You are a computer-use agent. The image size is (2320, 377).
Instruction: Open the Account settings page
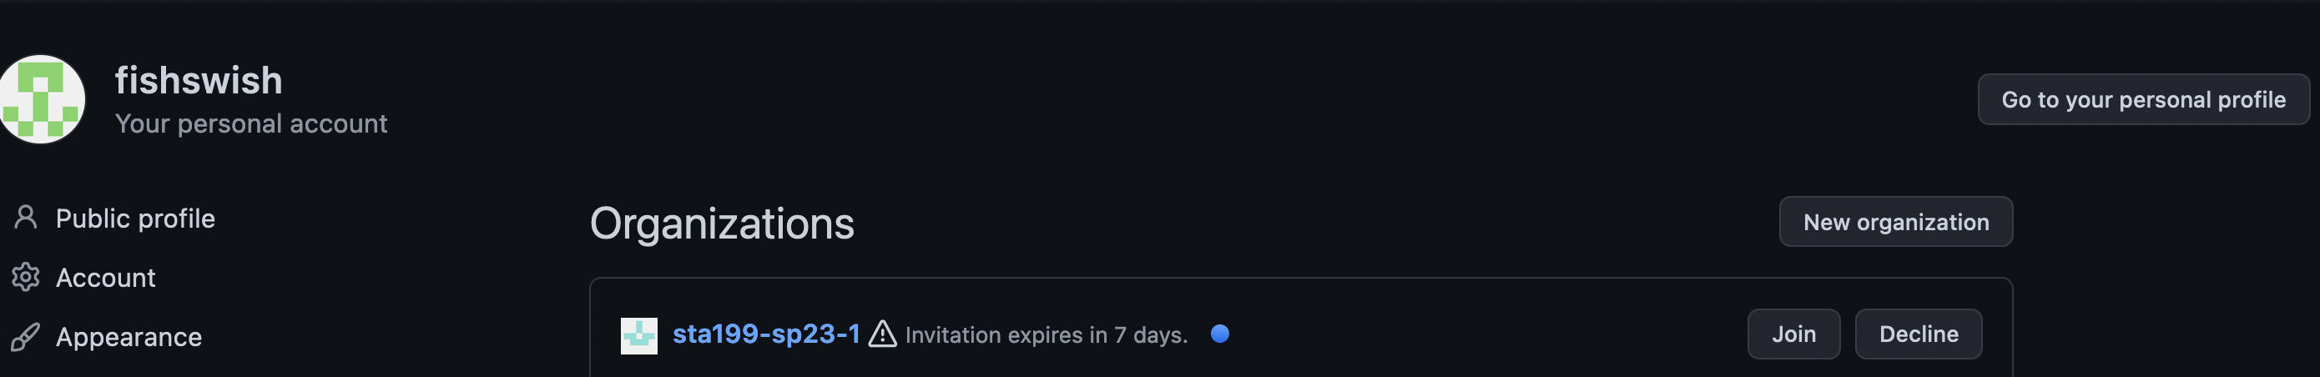tap(105, 278)
